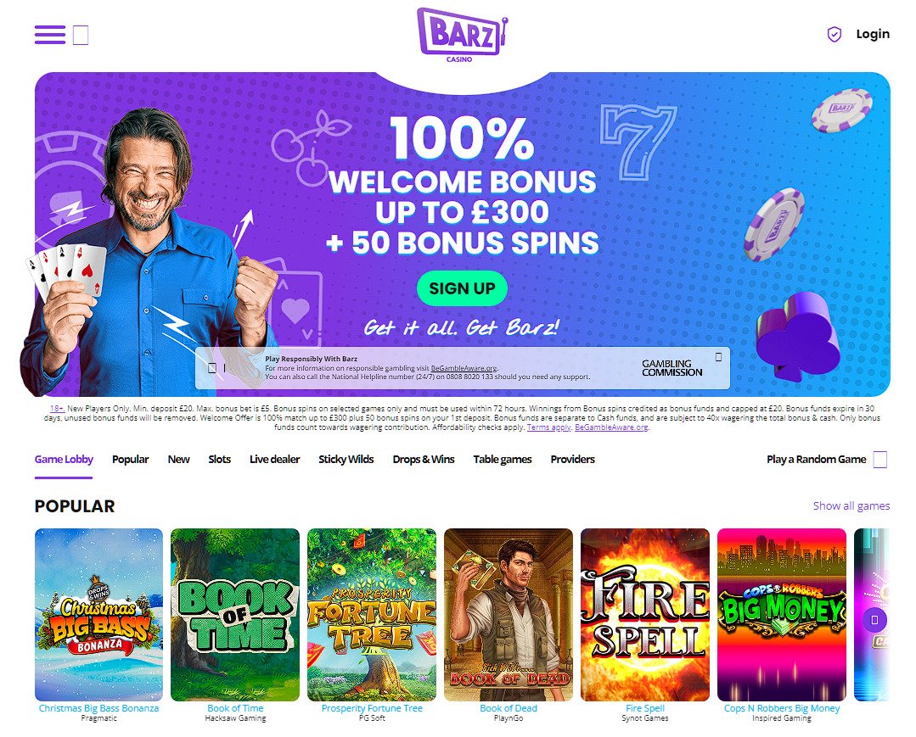Click the green SIGN UP button

click(462, 288)
